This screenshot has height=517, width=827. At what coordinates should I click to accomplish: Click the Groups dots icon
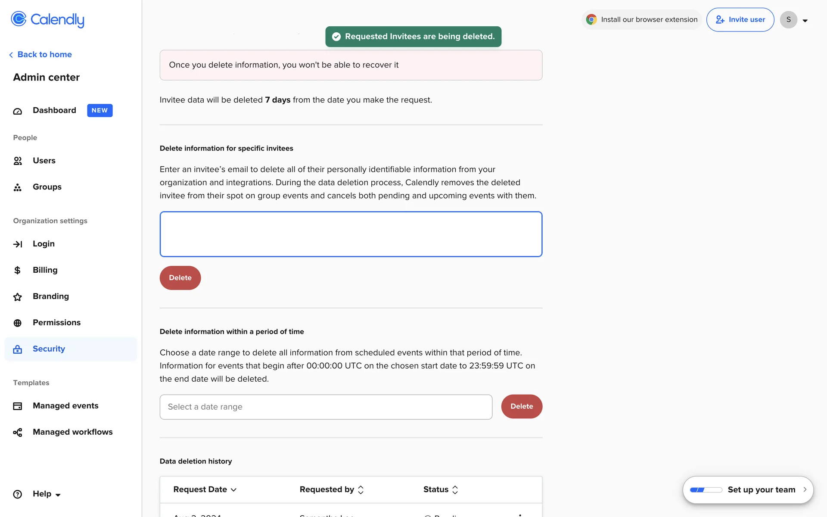(18, 187)
